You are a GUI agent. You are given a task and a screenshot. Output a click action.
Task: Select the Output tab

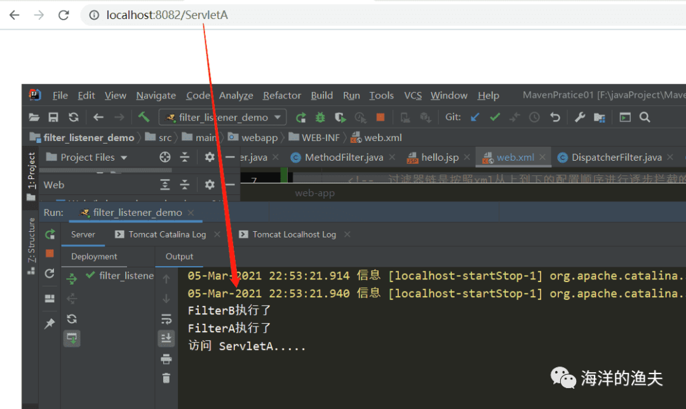pyautogui.click(x=179, y=257)
